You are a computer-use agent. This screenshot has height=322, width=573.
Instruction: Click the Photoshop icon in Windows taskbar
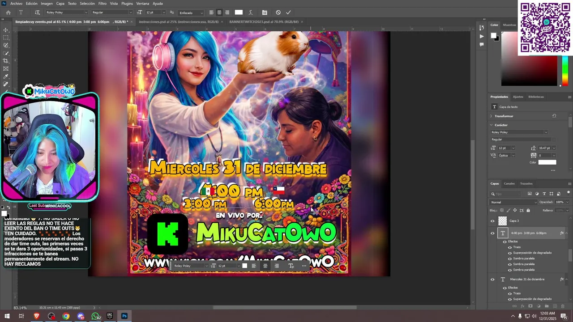[124, 316]
